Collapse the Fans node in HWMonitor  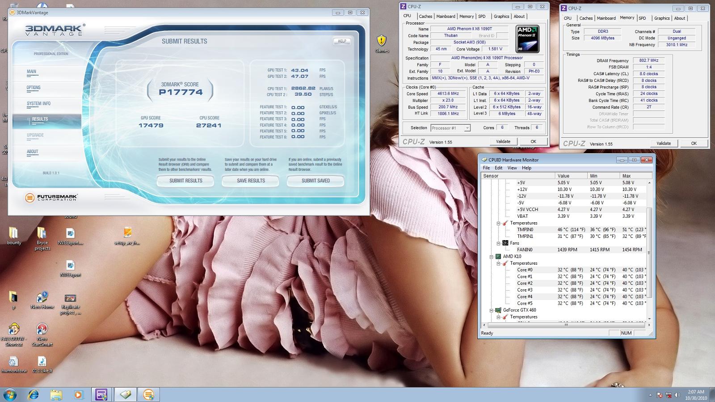tap(498, 243)
